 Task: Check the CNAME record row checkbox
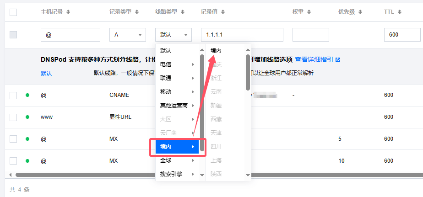pos(13,95)
